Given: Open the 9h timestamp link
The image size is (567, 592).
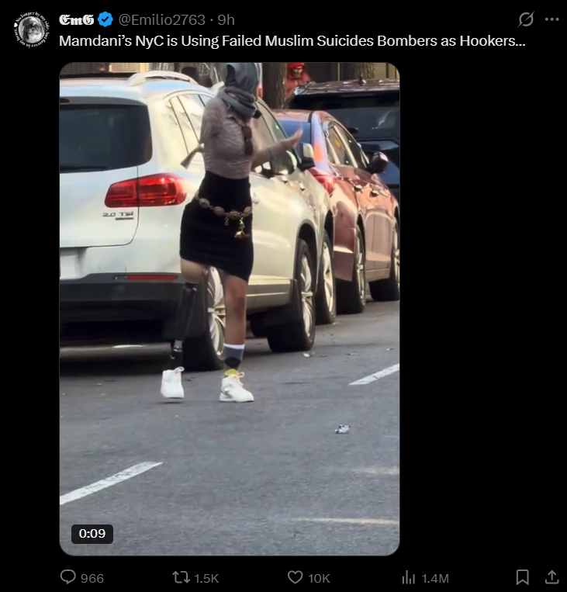Looking at the screenshot, I should [x=226, y=20].
